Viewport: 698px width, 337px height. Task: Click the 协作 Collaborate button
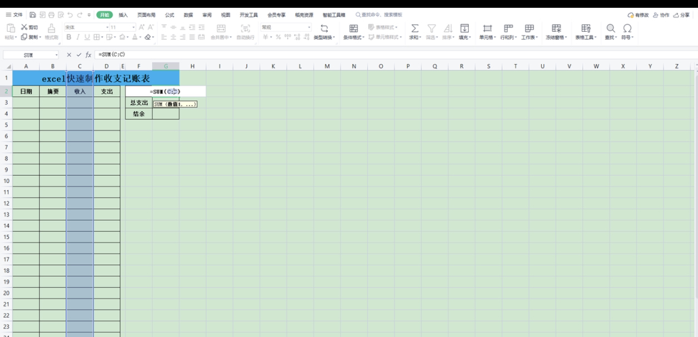(661, 15)
